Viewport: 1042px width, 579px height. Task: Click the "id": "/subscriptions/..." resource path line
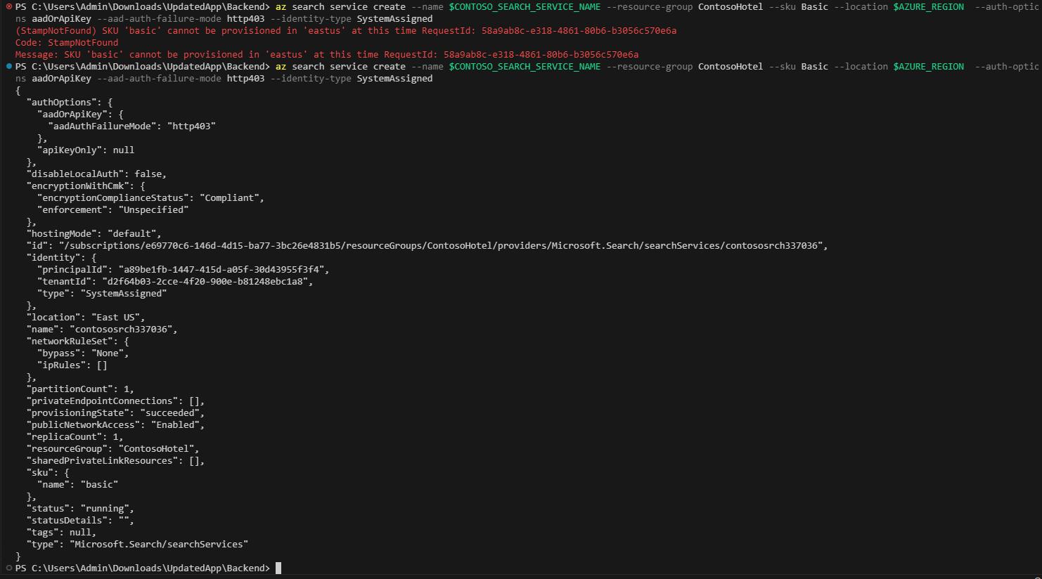coord(427,246)
